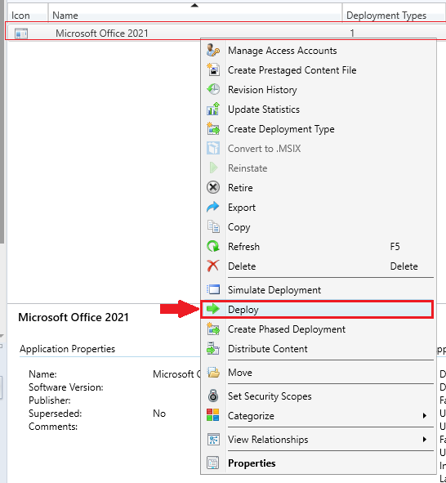This screenshot has width=446, height=483.
Task: Click the blue Export arrow icon
Action: 213,208
